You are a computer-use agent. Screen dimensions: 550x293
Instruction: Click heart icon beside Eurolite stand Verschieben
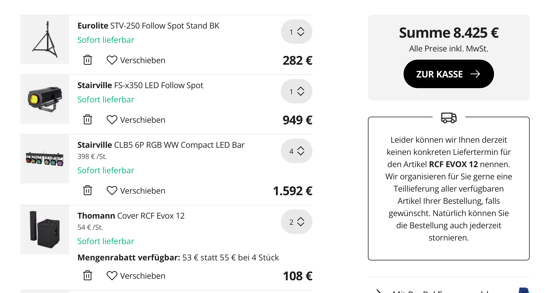pos(112,60)
